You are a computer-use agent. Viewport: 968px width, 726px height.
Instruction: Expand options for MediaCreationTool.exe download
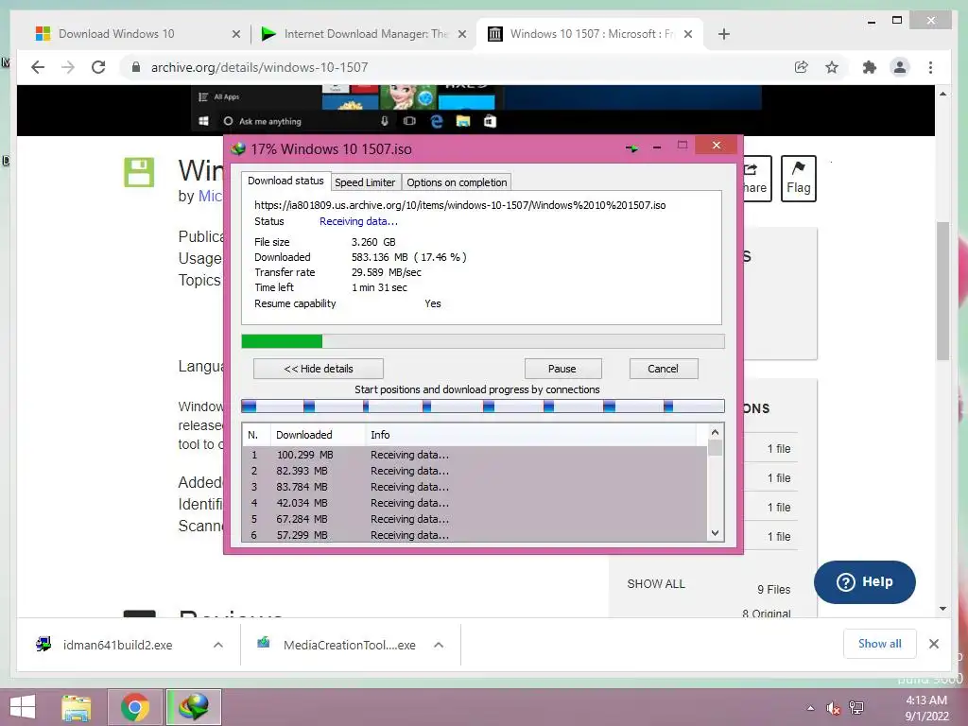439,645
